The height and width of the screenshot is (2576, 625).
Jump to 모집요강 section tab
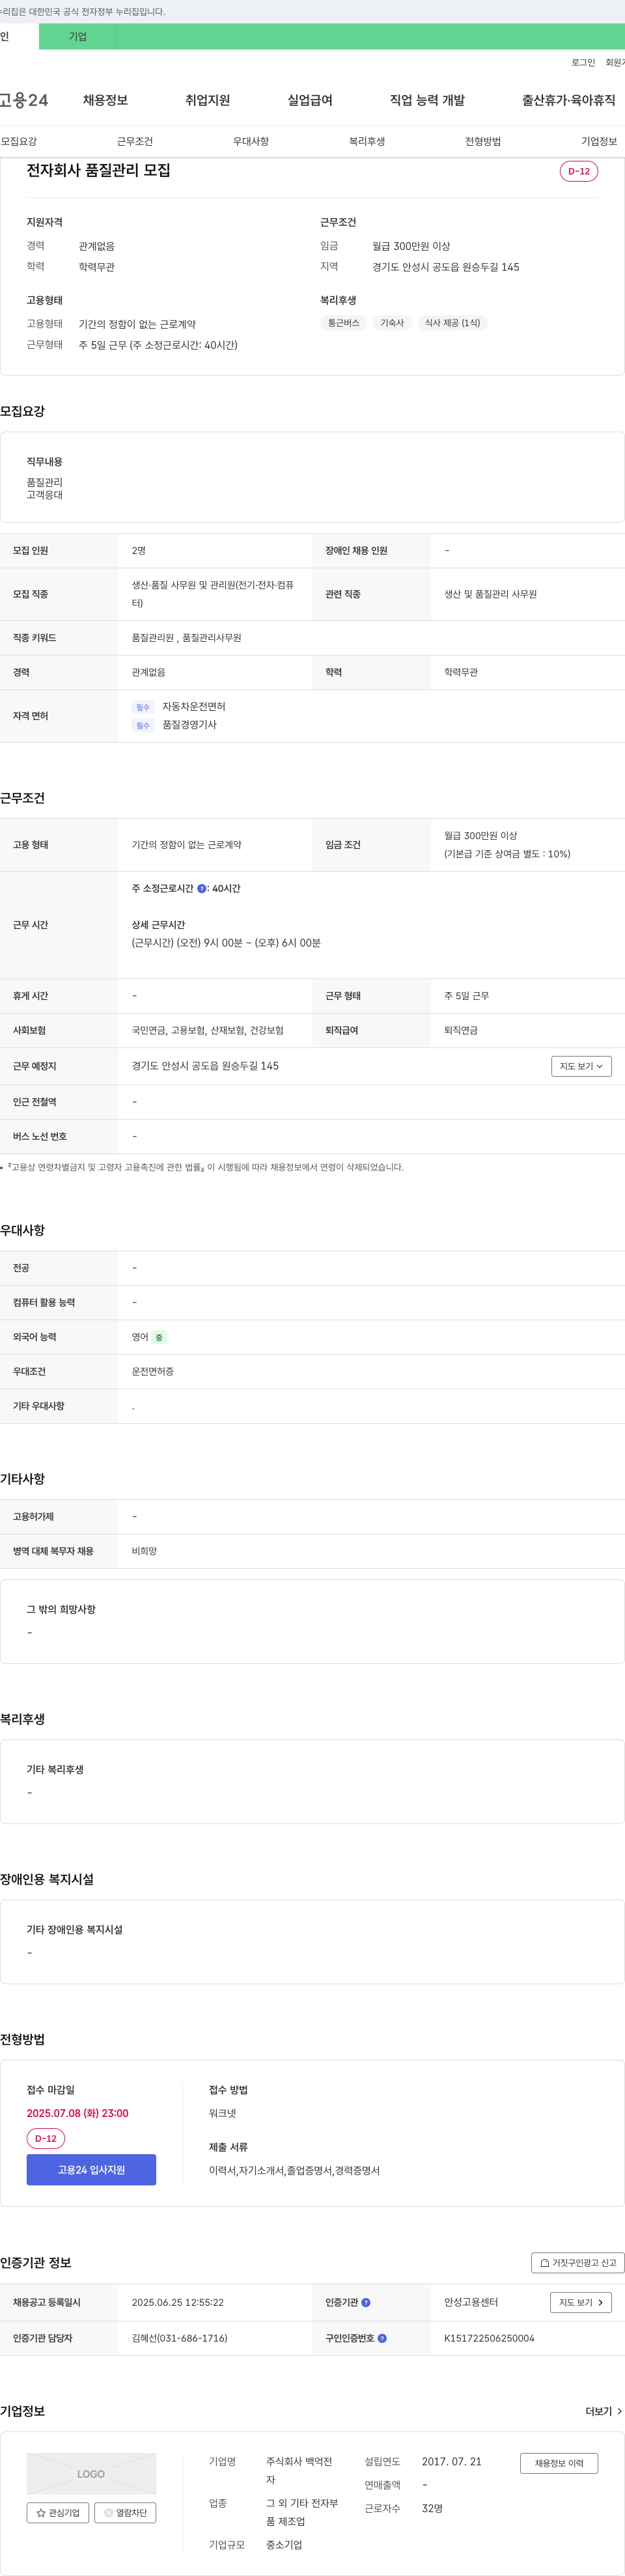19,141
